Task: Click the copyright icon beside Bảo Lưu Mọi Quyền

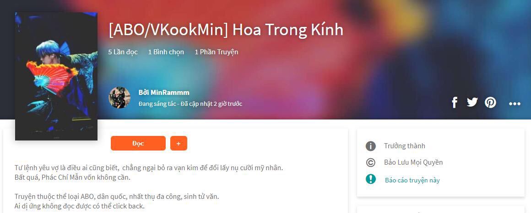Action: coord(371,162)
